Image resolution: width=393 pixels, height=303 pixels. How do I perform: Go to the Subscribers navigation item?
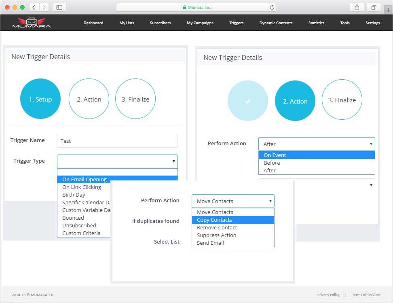pyautogui.click(x=160, y=23)
